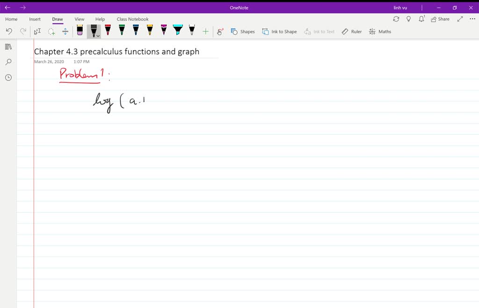Screen dimensions: 479x308
Task: Open the Class Notebook tab
Action: pyautogui.click(x=132, y=19)
